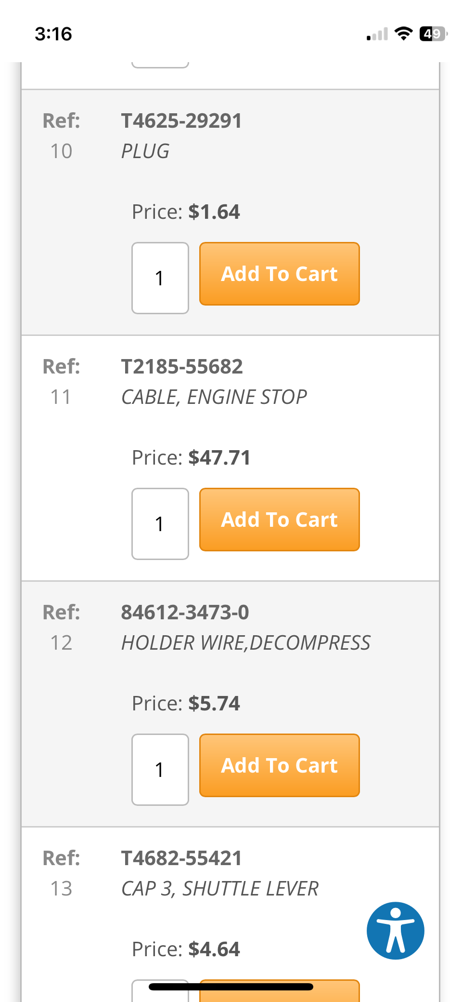Add CABLE, ENGINE STOP to cart
The width and height of the screenshot is (462, 1002).
click(279, 520)
